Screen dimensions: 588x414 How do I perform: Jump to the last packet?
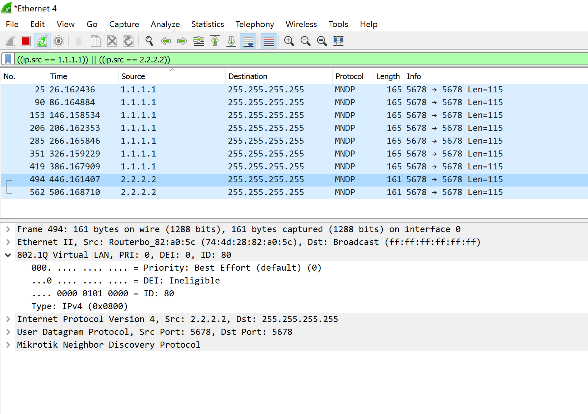tap(231, 41)
